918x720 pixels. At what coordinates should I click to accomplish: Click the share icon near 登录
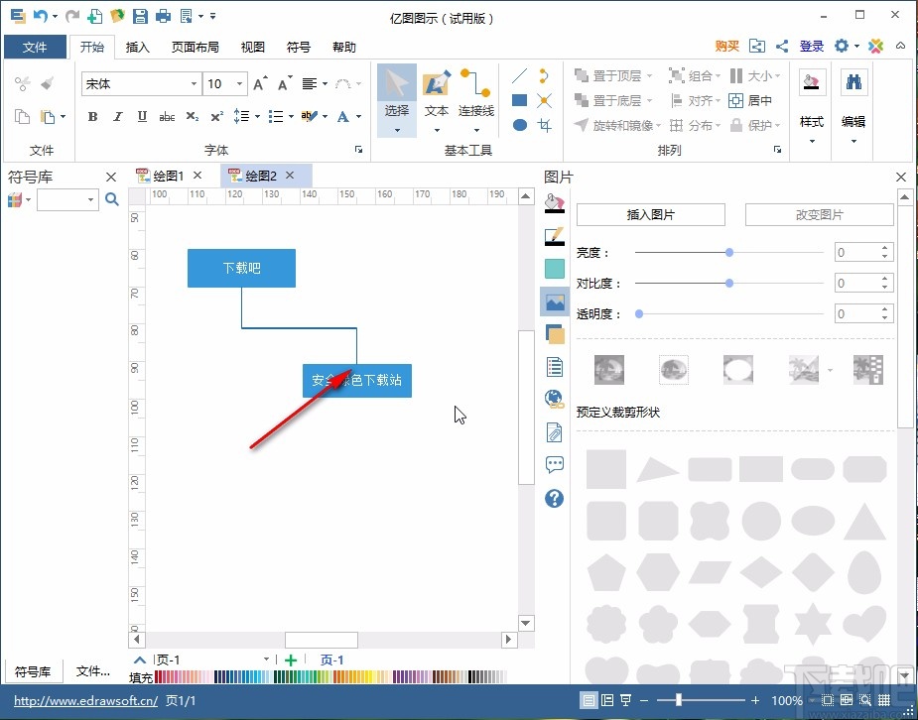[x=782, y=47]
